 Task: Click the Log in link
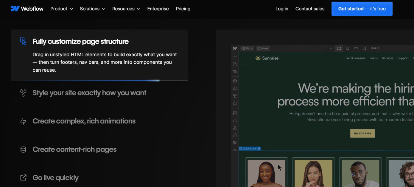(x=282, y=9)
